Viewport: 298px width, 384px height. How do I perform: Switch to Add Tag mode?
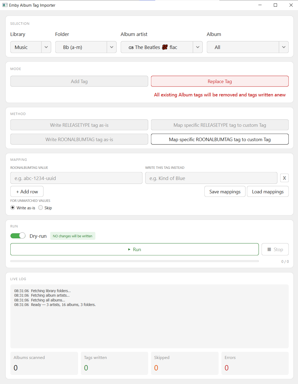click(79, 81)
